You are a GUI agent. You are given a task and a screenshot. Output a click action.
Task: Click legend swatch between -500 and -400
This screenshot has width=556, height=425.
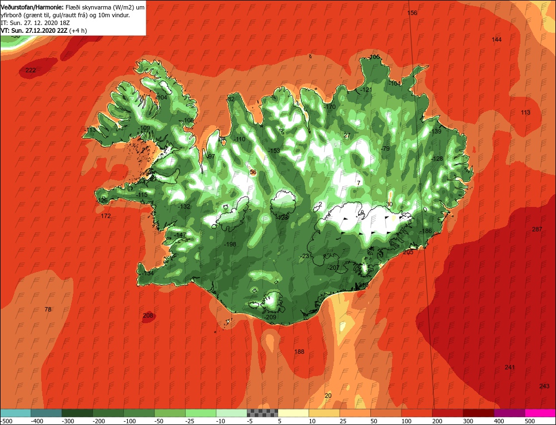tap(16, 413)
